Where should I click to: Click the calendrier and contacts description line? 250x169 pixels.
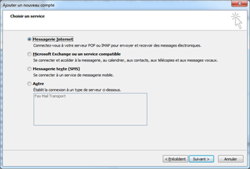(x=125, y=60)
